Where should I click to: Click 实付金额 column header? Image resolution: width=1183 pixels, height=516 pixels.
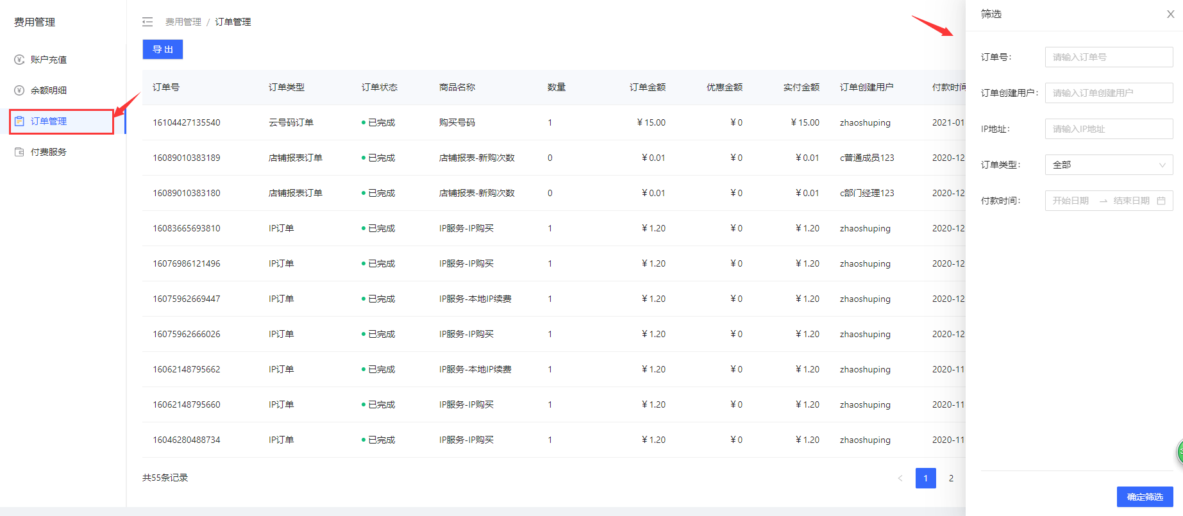click(801, 87)
